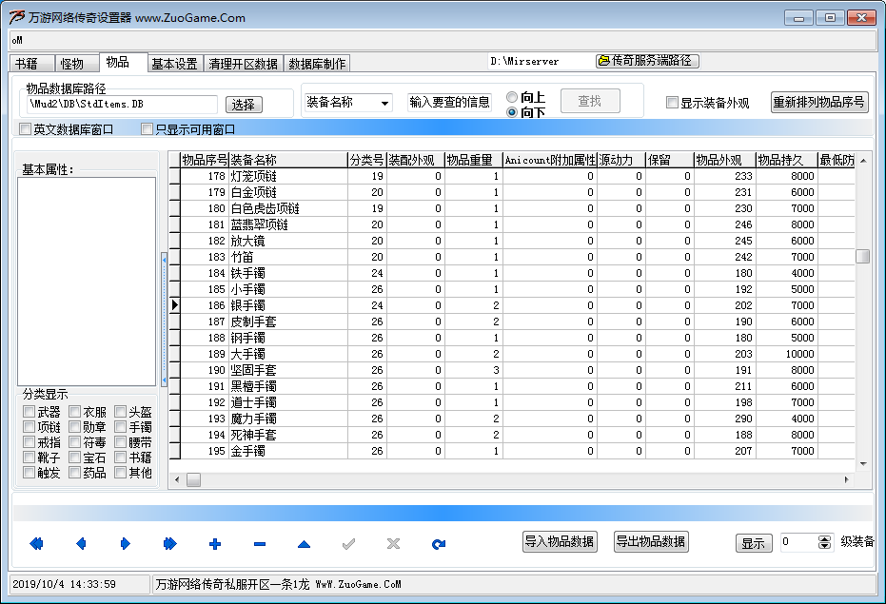Click the 输入要查的信息 search input

click(x=449, y=103)
